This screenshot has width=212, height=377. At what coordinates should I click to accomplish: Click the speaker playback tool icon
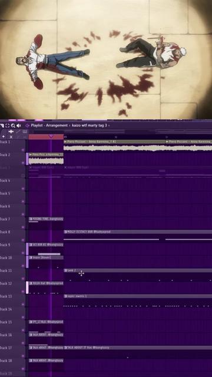pyautogui.click(x=18, y=125)
